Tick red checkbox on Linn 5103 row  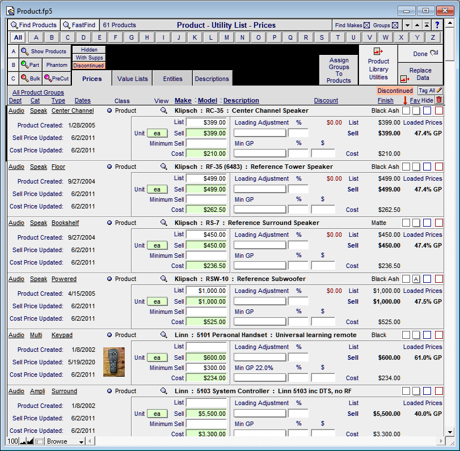(x=439, y=391)
